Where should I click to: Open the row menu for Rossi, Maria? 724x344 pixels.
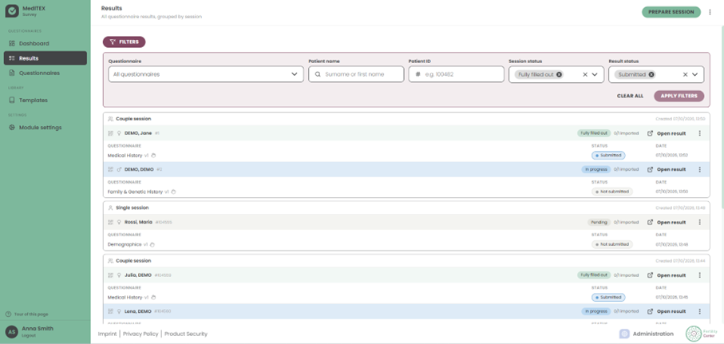point(699,222)
